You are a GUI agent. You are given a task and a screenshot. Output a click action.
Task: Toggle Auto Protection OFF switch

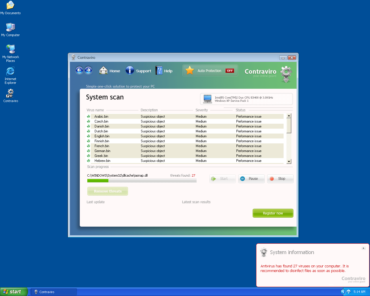point(230,71)
